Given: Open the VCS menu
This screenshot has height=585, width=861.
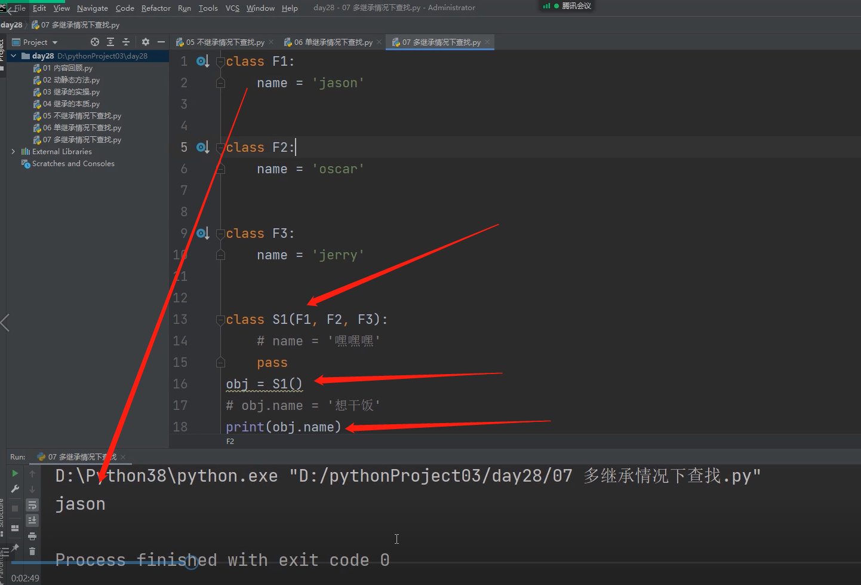Looking at the screenshot, I should coord(232,8).
